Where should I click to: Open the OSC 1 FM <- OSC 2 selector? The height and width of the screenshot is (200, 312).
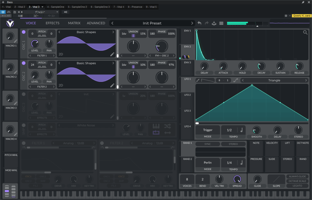point(161,56)
